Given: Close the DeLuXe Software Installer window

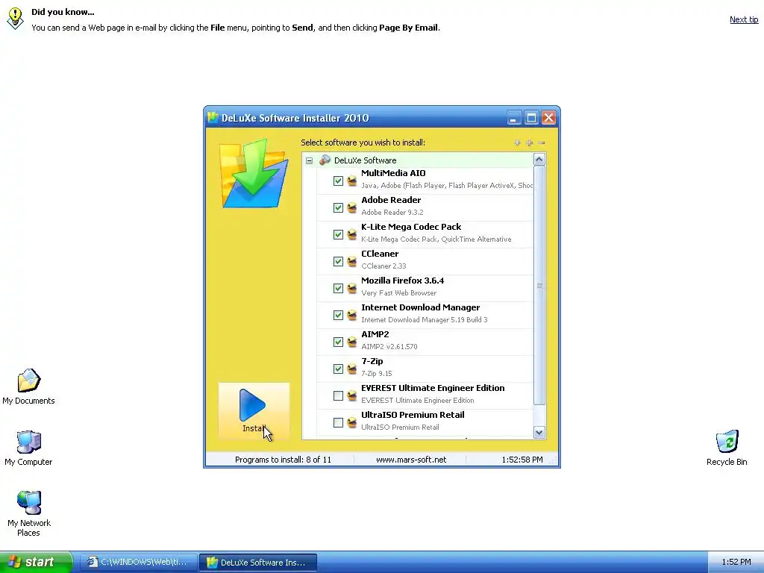Looking at the screenshot, I should pos(548,117).
